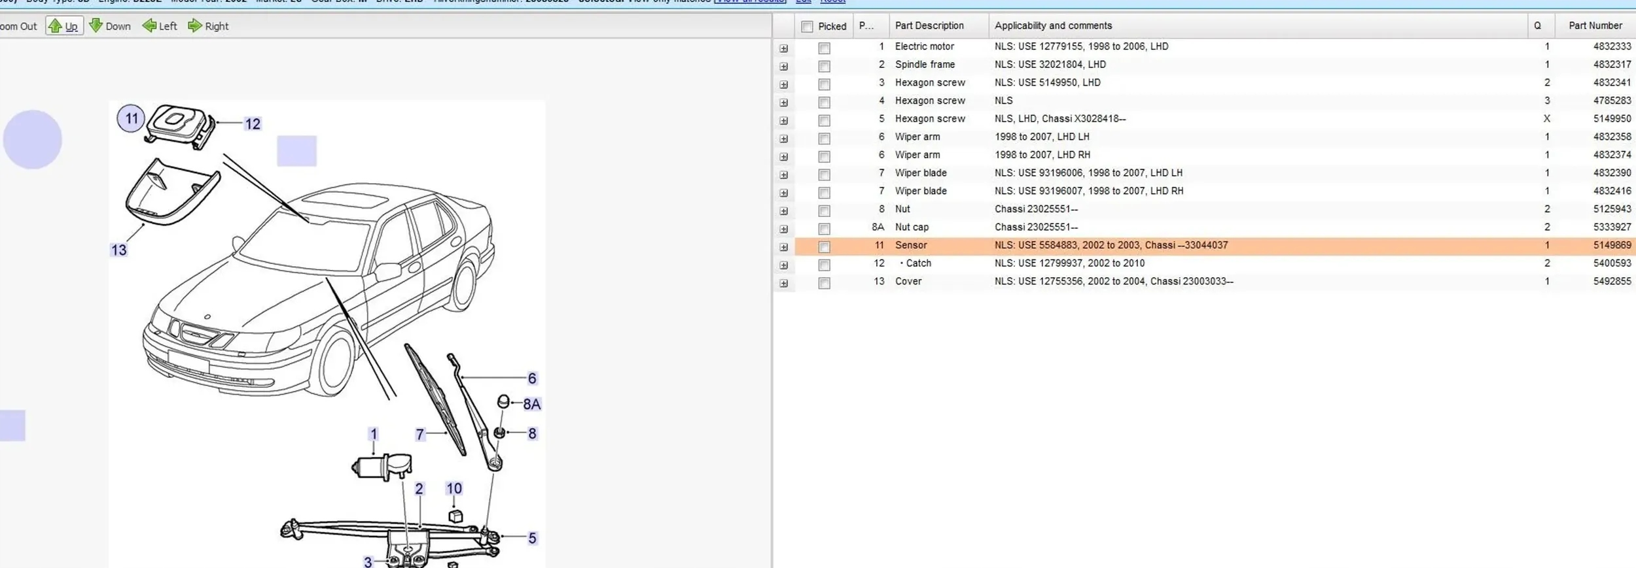Image resolution: width=1636 pixels, height=568 pixels.
Task: Tick the Picked header checkbox
Action: point(807,27)
